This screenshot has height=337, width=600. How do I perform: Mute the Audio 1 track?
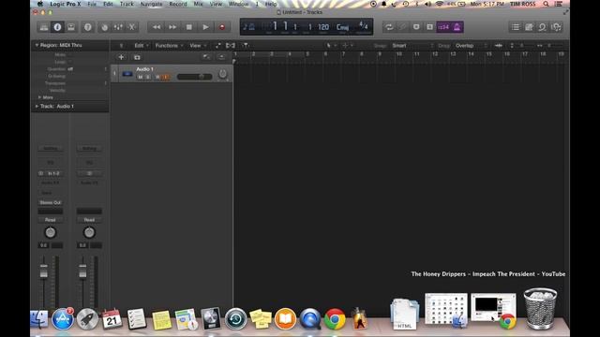(141, 77)
